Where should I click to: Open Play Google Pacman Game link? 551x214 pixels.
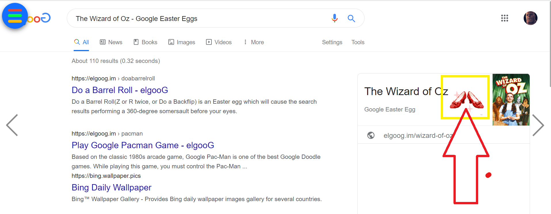click(143, 145)
